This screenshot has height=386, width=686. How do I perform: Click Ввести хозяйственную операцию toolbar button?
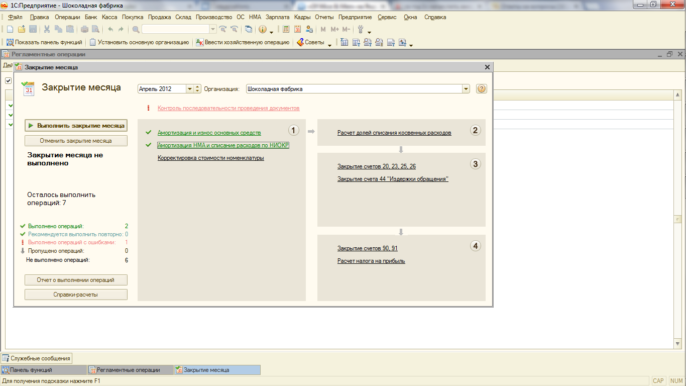tap(243, 42)
